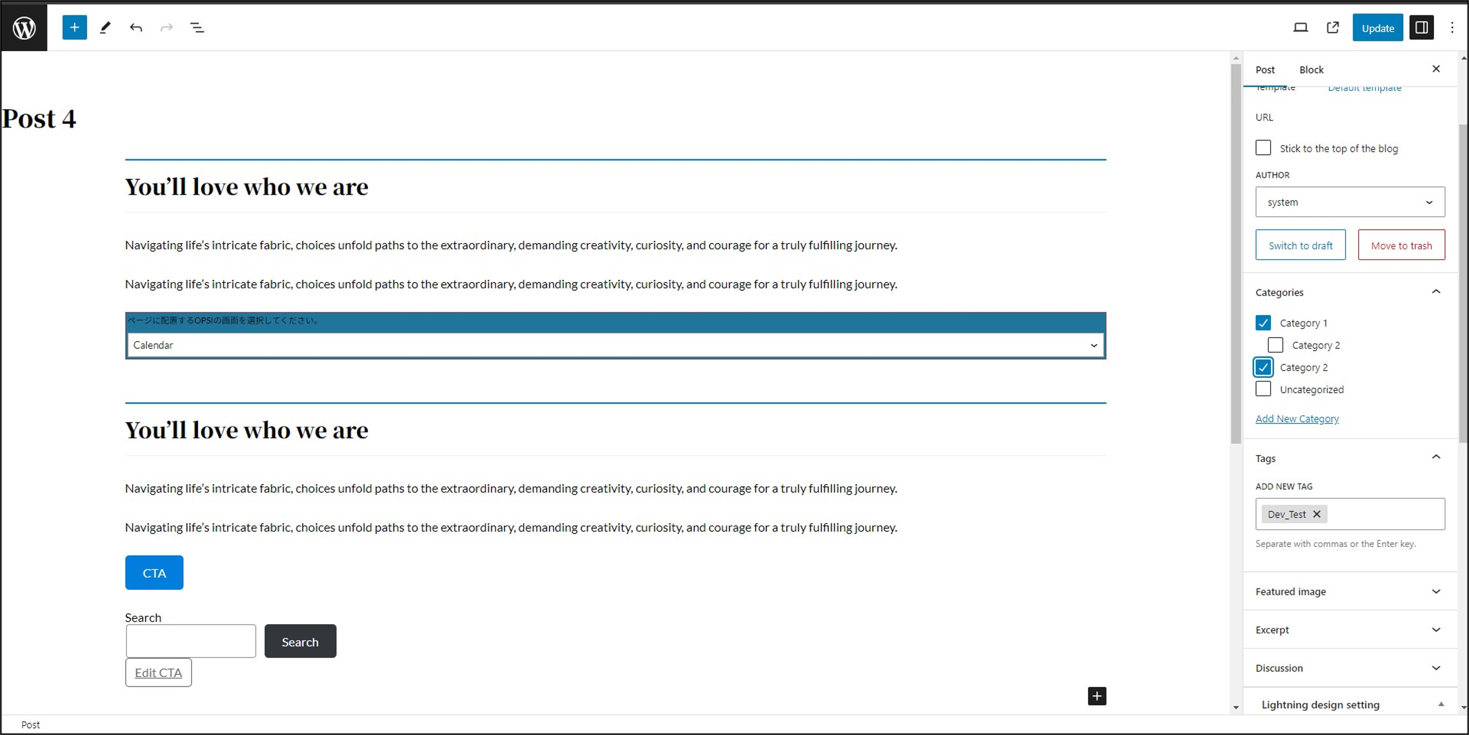The height and width of the screenshot is (735, 1469).
Task: Open the Author system dropdown
Action: (x=1350, y=202)
